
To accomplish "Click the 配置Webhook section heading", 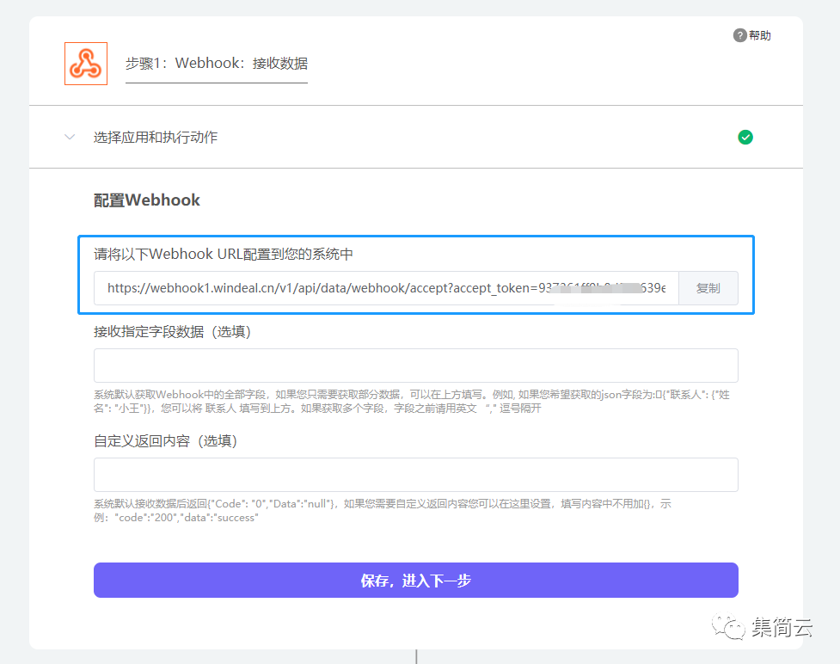I will pos(147,200).
